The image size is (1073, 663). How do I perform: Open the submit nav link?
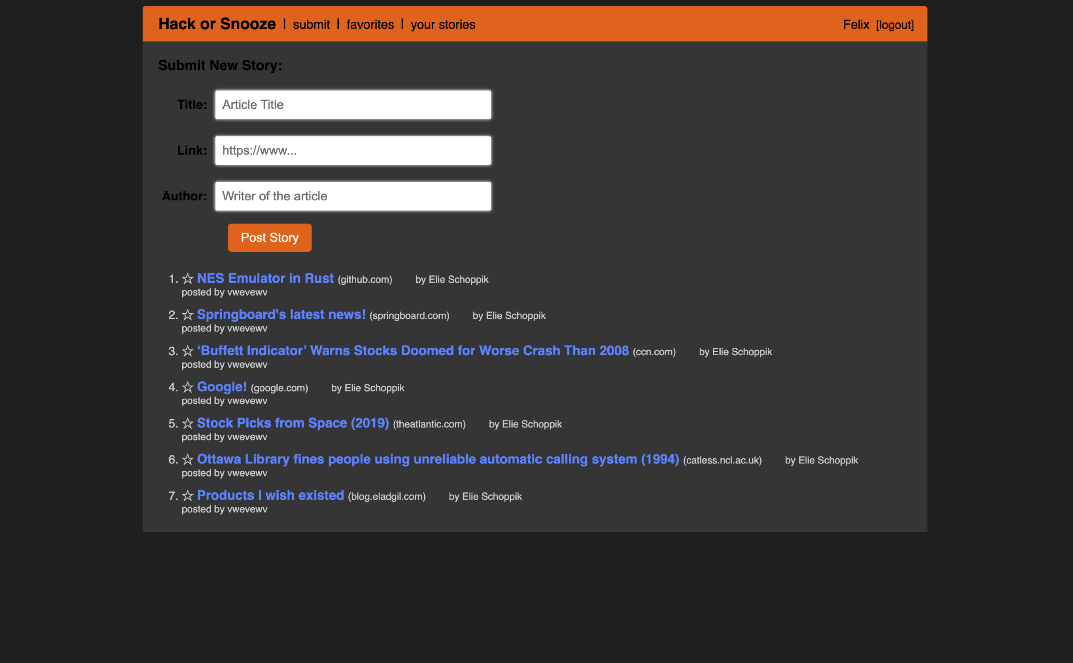(x=311, y=24)
